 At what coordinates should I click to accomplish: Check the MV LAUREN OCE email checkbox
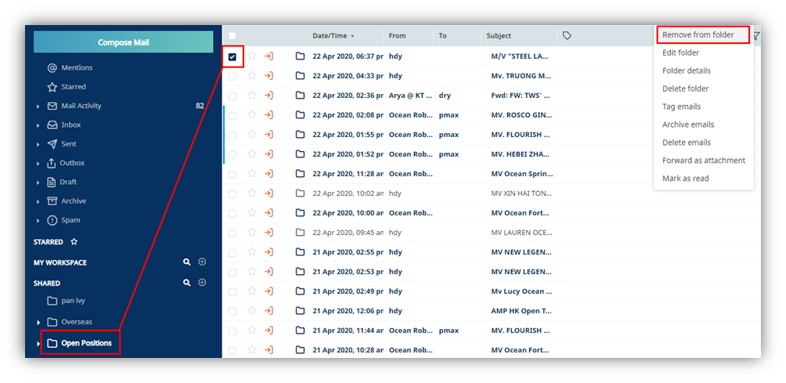232,233
